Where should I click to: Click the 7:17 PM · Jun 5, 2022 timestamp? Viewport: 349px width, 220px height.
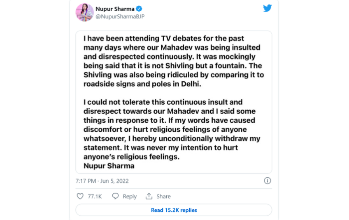click(x=102, y=181)
